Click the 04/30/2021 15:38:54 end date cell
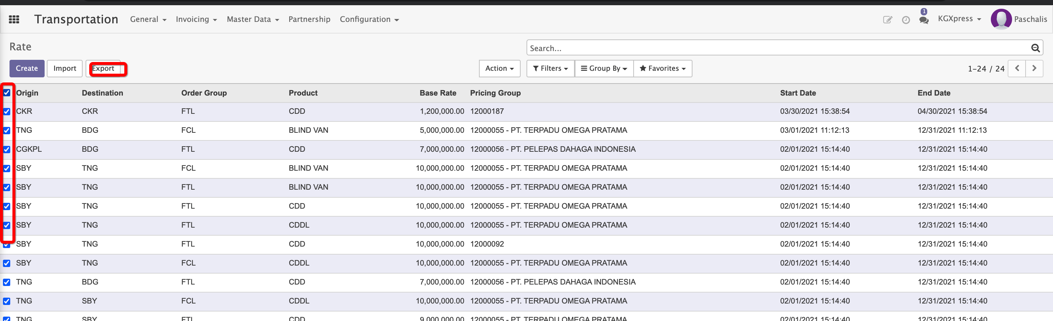This screenshot has height=321, width=1053. (952, 111)
